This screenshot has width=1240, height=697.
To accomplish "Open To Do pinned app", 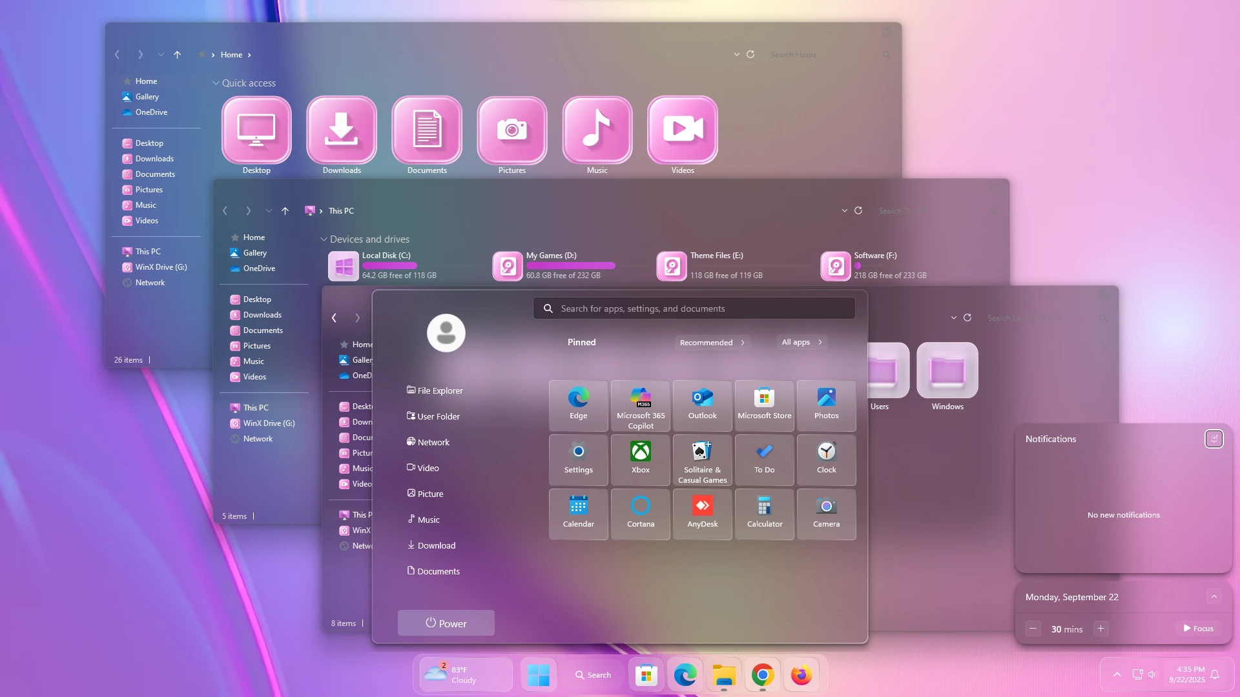I will coord(765,460).
